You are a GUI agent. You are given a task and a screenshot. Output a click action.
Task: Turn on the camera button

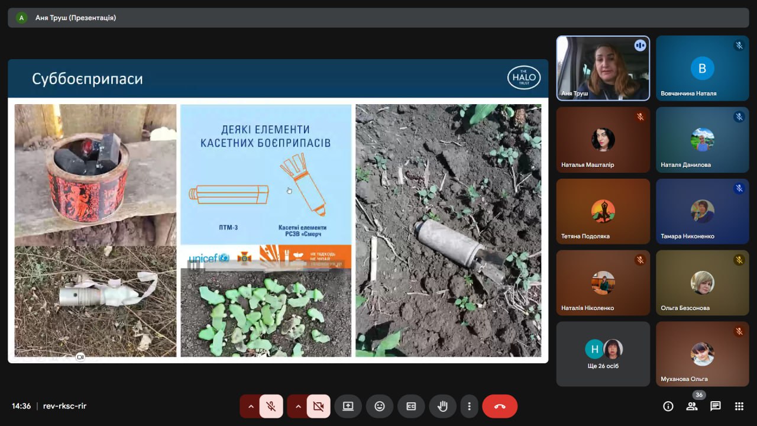(x=318, y=406)
